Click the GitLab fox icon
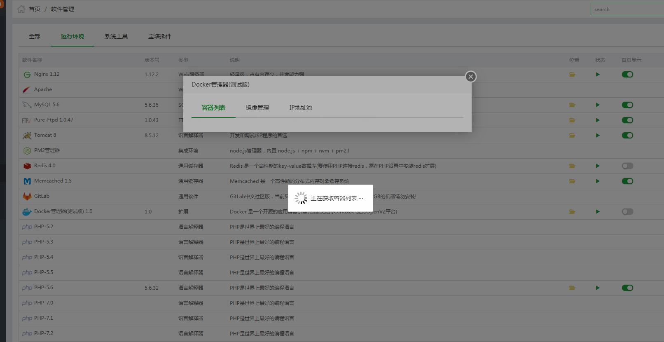 click(27, 197)
